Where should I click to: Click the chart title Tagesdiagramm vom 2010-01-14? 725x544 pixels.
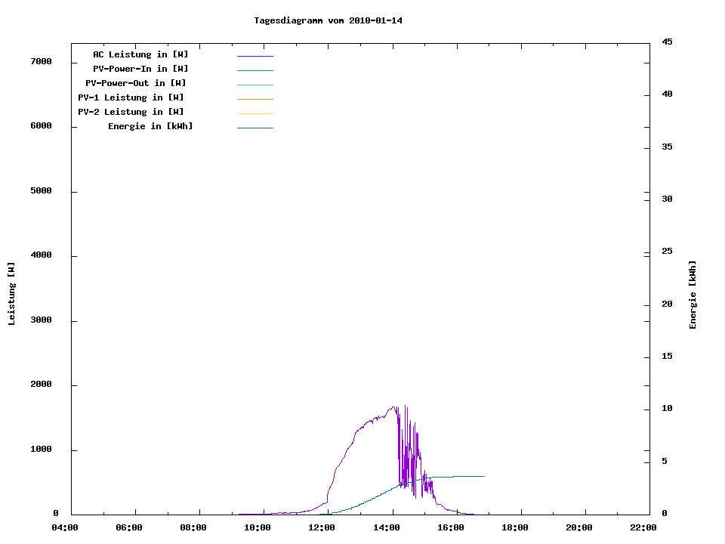coord(328,20)
